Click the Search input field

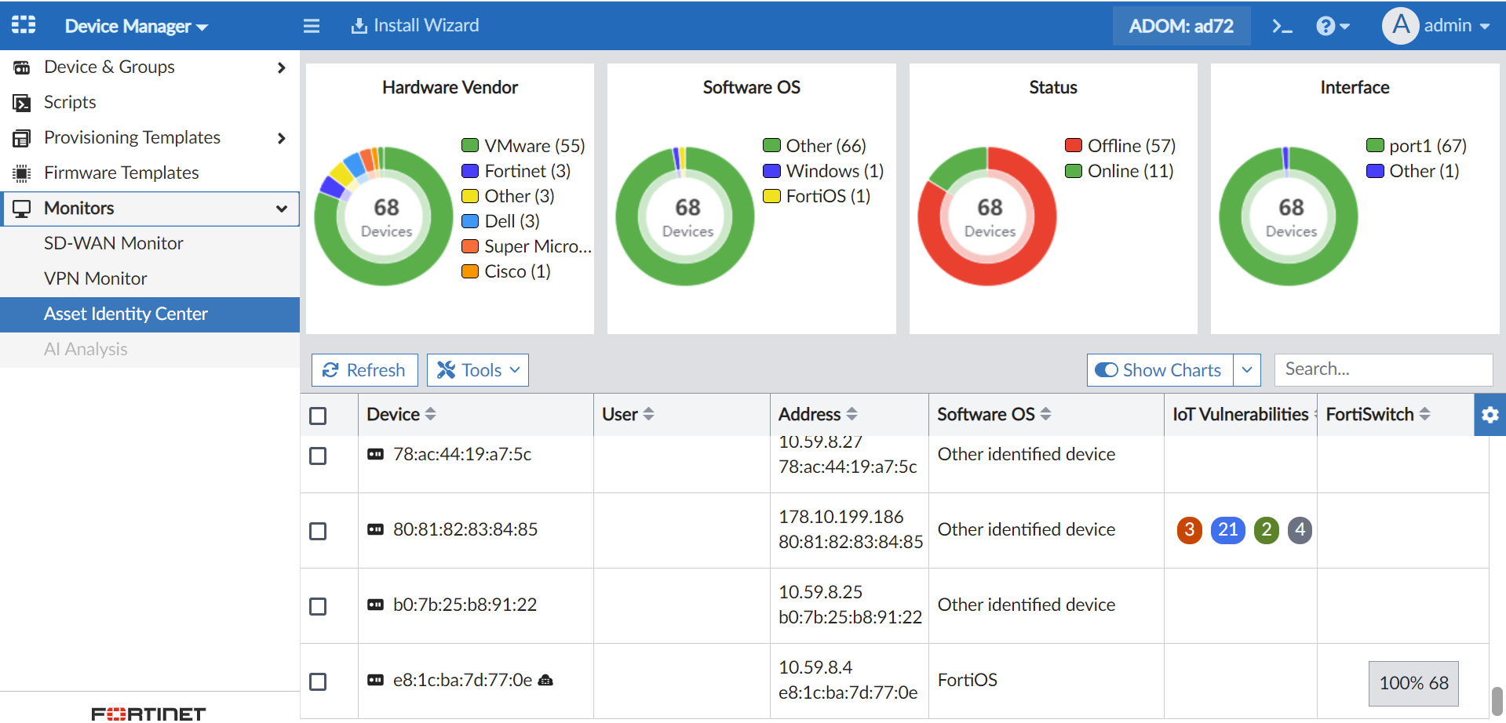pyautogui.click(x=1384, y=369)
